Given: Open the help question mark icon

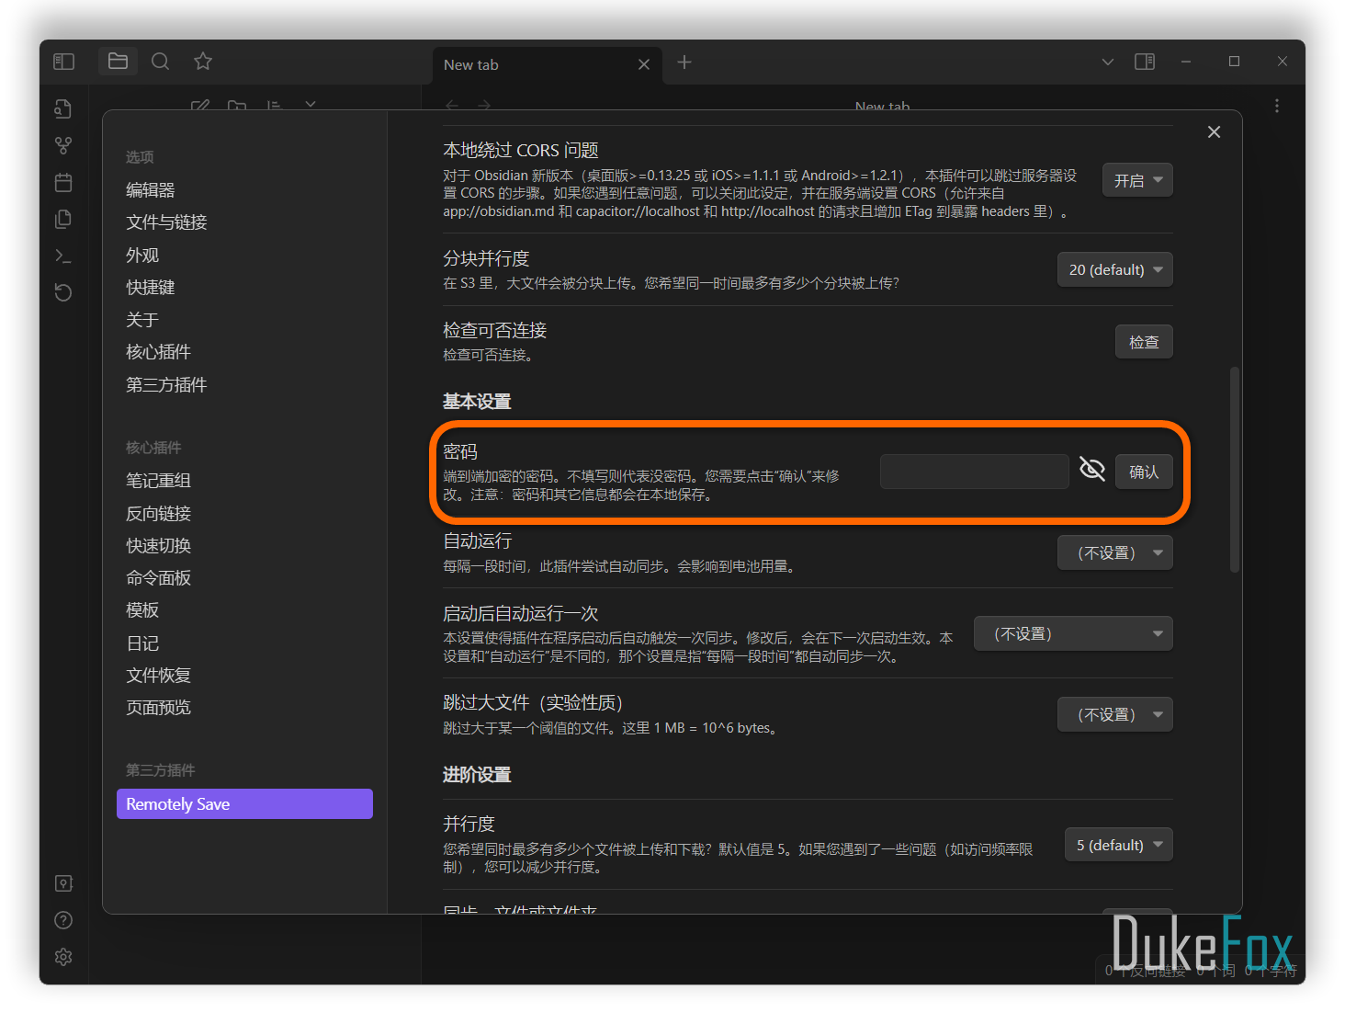Looking at the screenshot, I should click(x=63, y=920).
